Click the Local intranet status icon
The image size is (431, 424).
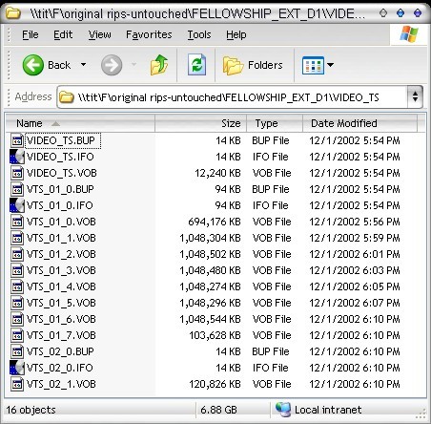(x=283, y=410)
